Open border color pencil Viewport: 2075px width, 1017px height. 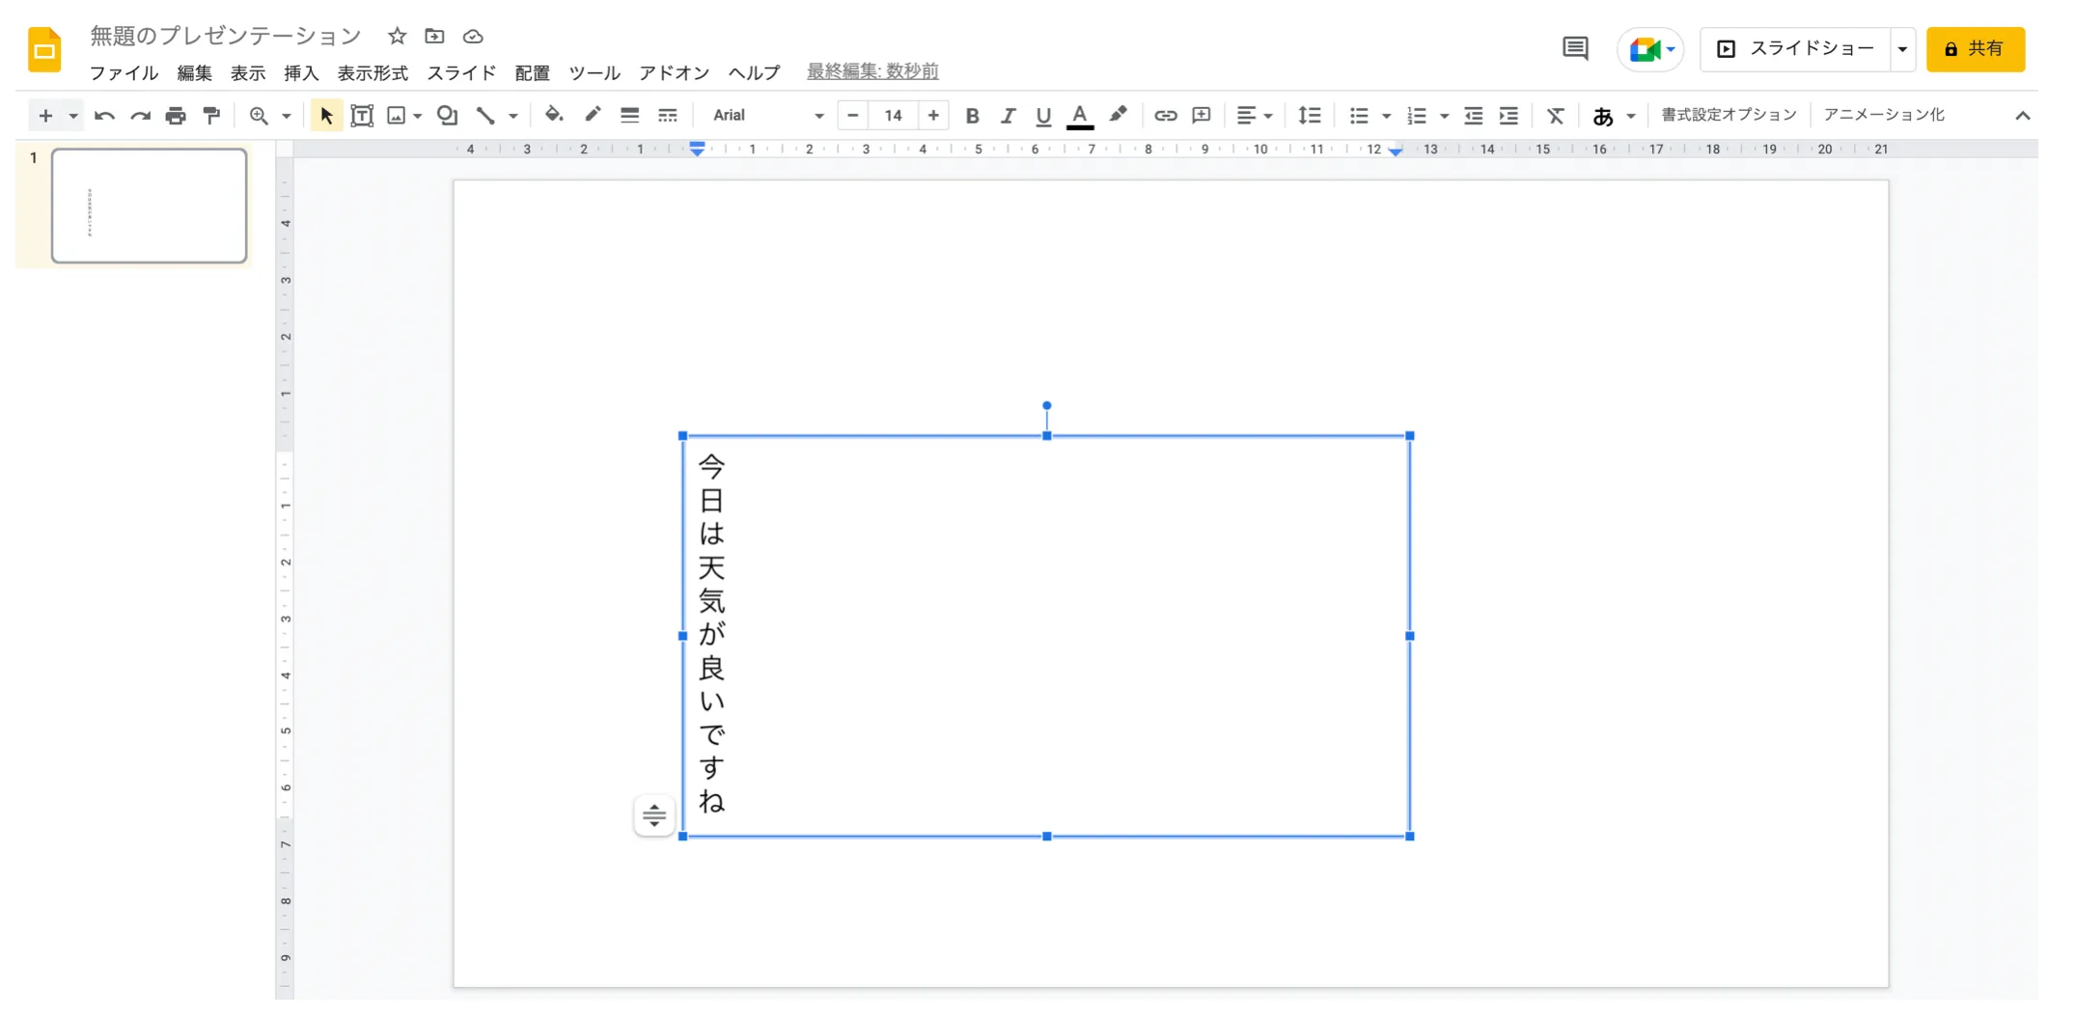pos(593,115)
